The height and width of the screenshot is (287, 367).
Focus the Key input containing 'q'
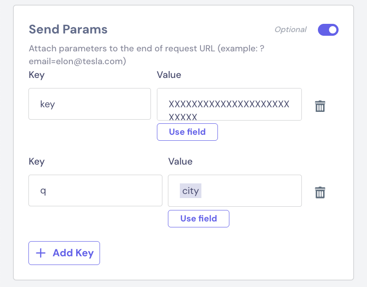tap(95, 190)
